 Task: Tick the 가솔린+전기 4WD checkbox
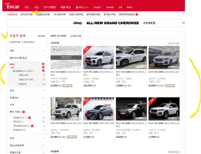16,80
